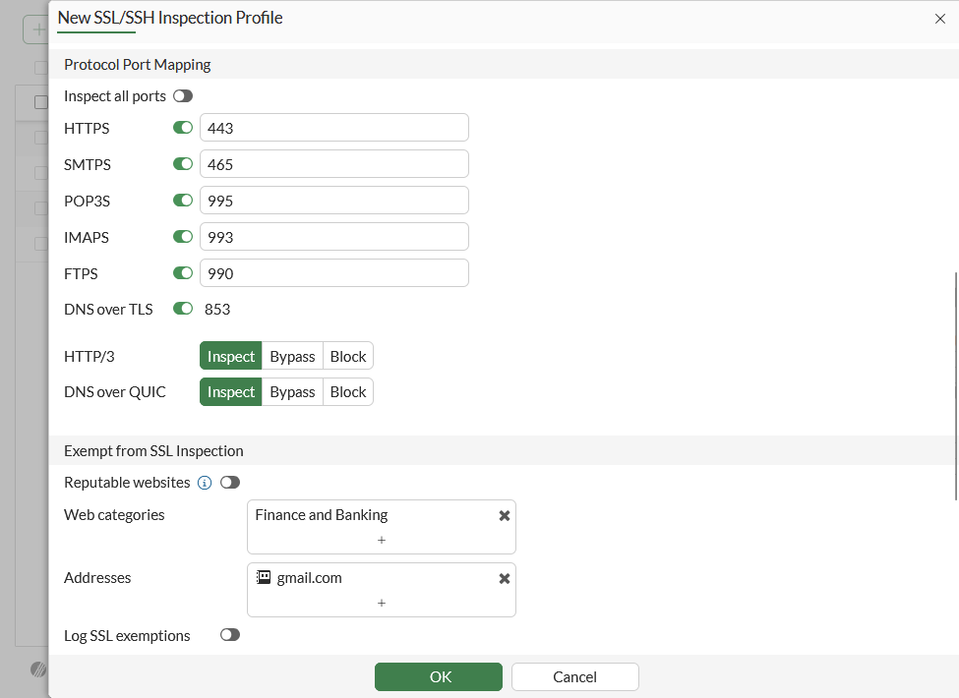
Task: Disable DNS over TLS toggle
Action: tap(183, 309)
